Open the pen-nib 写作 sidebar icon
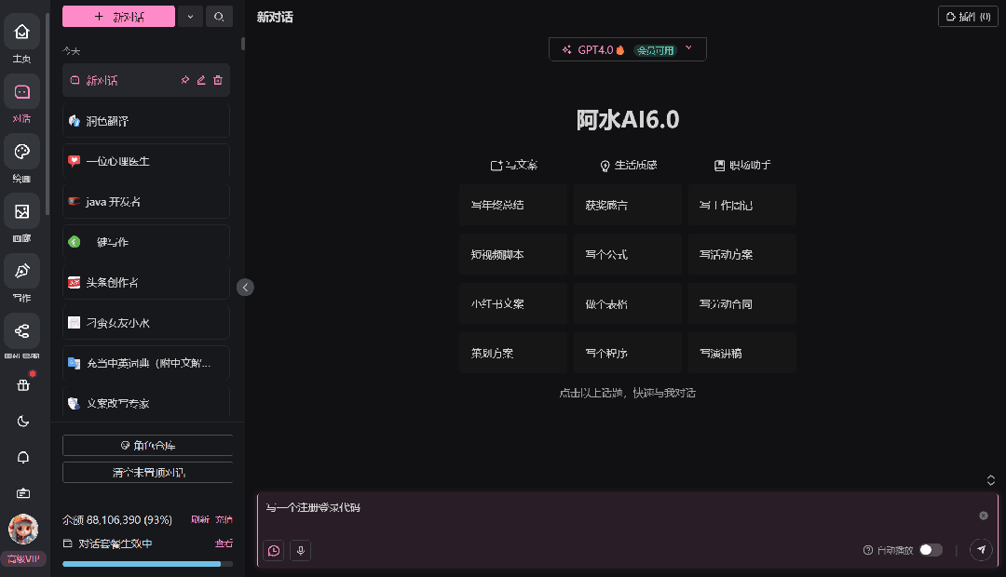This screenshot has height=577, width=1006. coord(22,271)
